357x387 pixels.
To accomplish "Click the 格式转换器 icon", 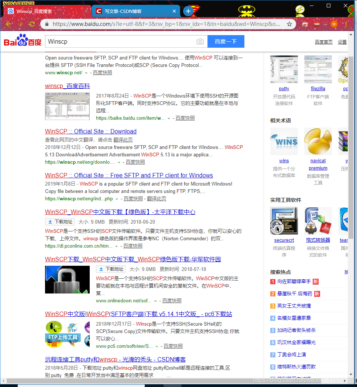I will point(318,221).
